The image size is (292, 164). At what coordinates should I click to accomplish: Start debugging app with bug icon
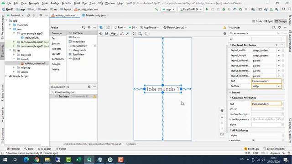point(224,9)
